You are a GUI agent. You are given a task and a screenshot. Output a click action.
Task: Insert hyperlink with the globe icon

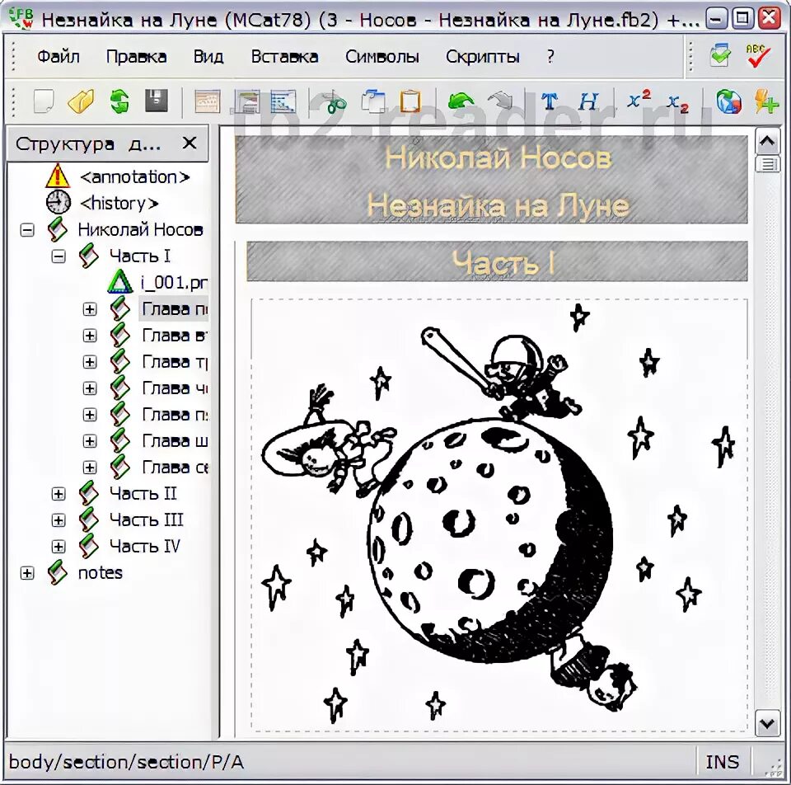coord(728,101)
